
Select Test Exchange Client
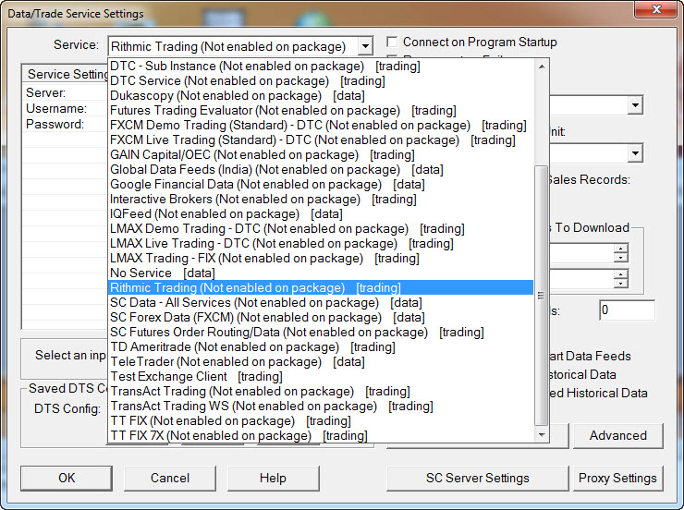(320, 377)
